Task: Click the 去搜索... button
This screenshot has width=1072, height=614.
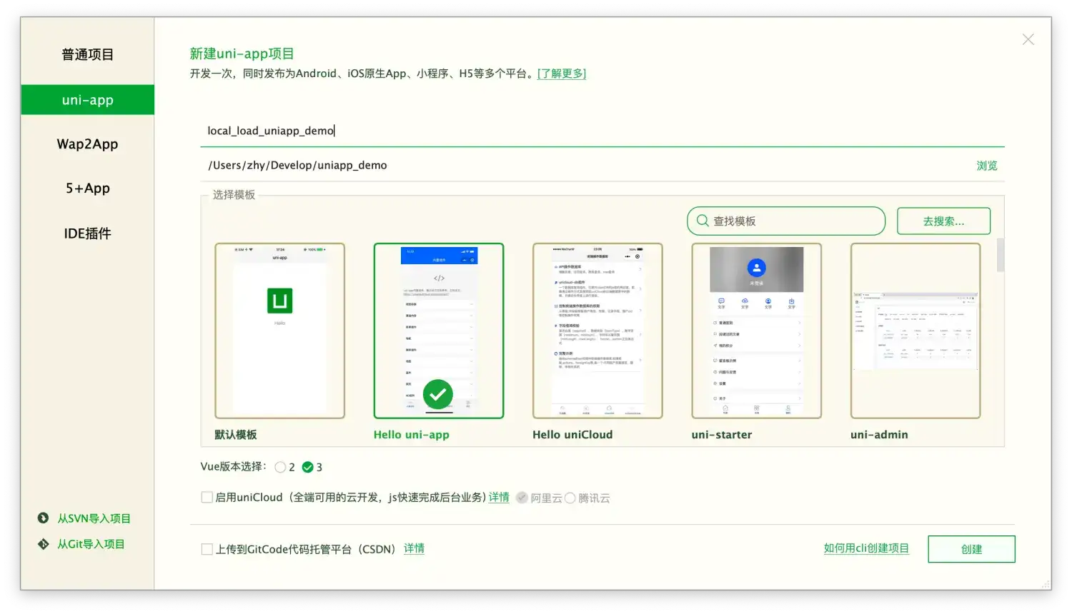Action: [943, 221]
